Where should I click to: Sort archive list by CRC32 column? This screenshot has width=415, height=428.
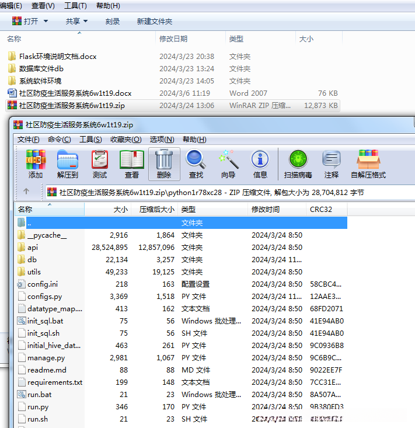(327, 210)
